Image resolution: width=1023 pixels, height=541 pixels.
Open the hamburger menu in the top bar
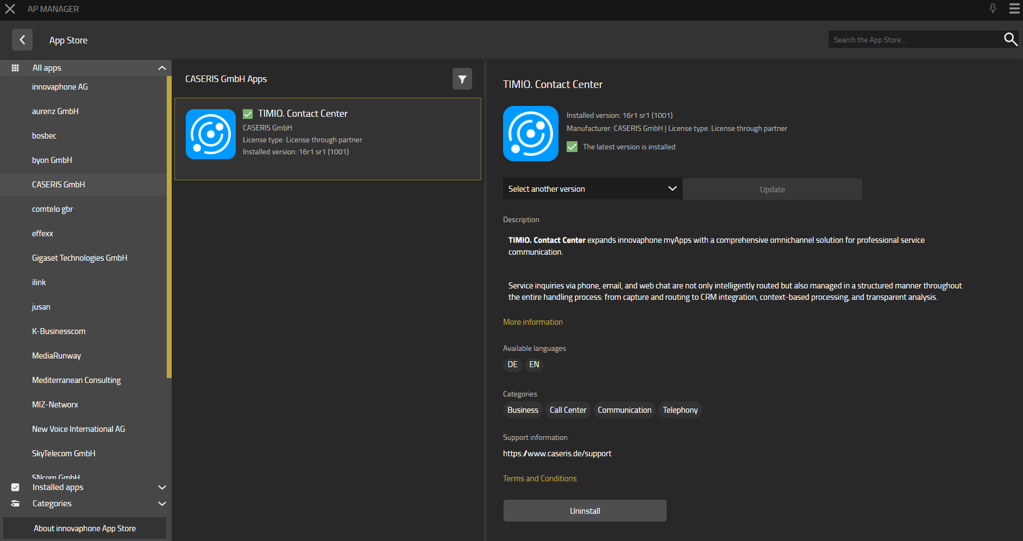1014,9
